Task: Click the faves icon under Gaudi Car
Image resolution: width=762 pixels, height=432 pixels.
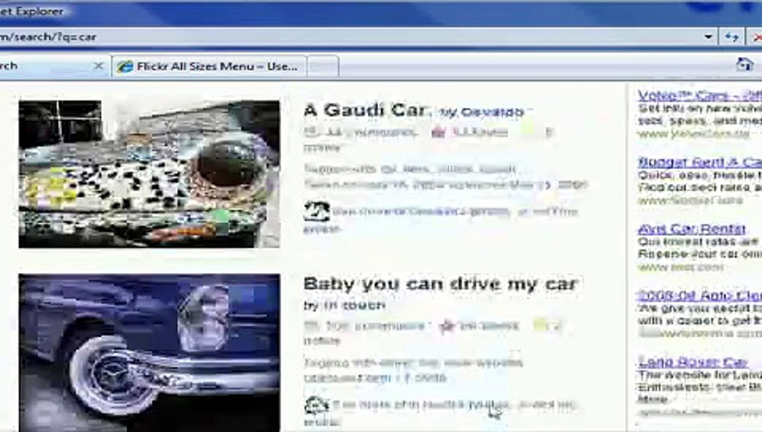Action: tap(439, 131)
